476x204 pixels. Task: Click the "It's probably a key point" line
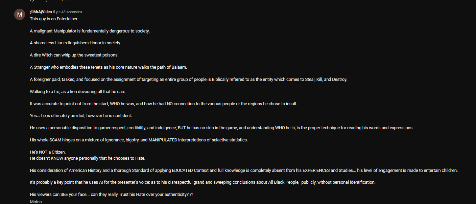point(203,182)
